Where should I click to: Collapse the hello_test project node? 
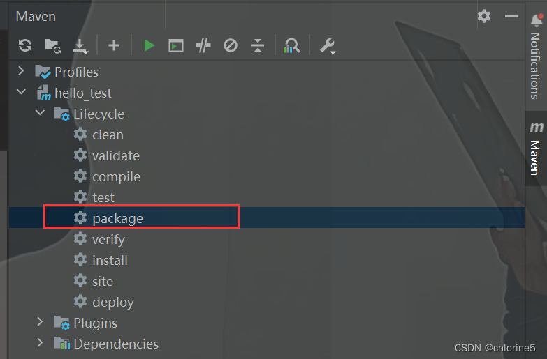click(21, 92)
